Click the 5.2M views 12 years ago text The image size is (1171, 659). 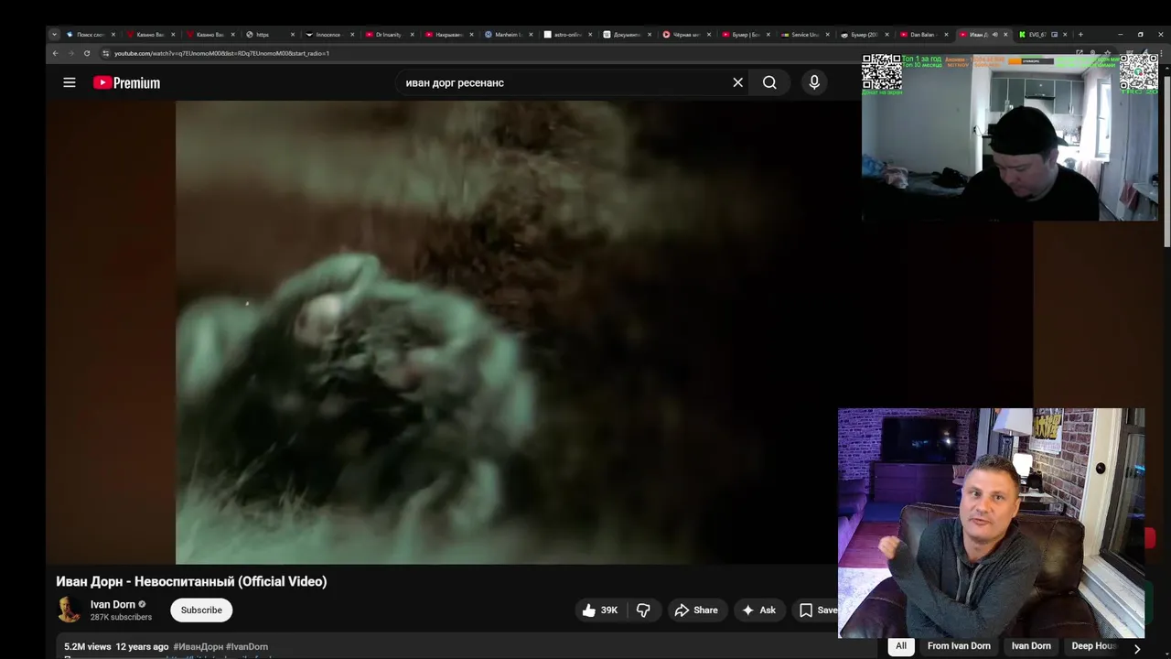(116, 646)
